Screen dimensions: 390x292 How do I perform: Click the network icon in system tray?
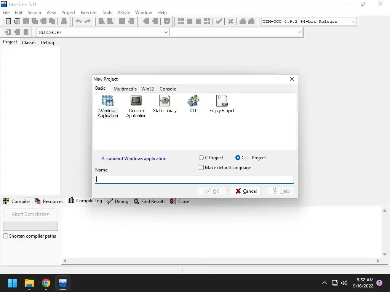[x=335, y=283]
